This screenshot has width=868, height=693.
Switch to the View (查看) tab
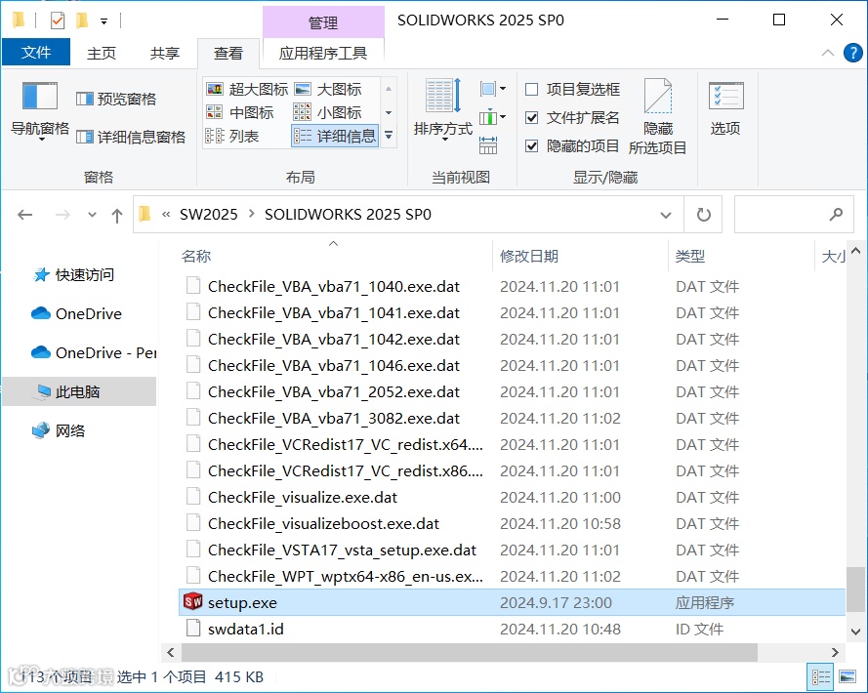tap(228, 53)
